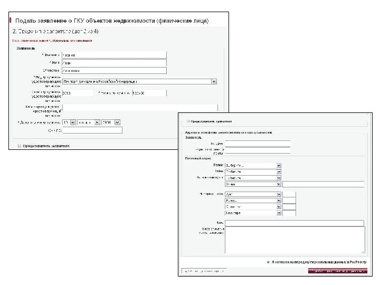This screenshot has height=285, width=380.
Task: Click number field beside Квартира dropdown
Action: click(x=289, y=213)
